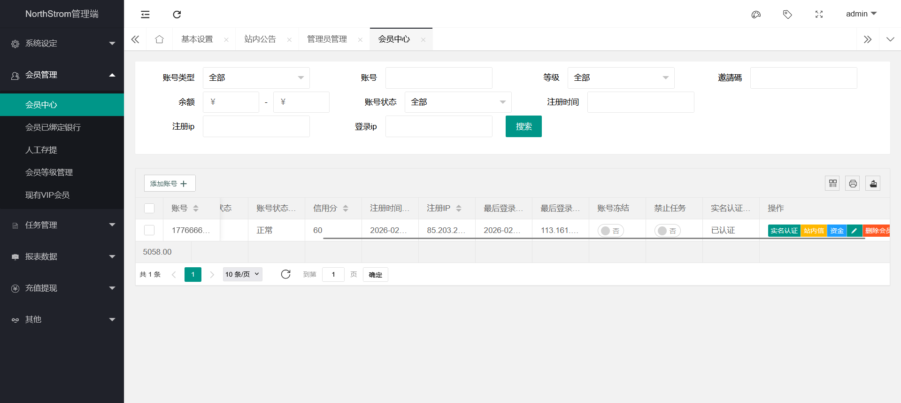Click the tag notes icon
The width and height of the screenshot is (901, 403).
787,15
